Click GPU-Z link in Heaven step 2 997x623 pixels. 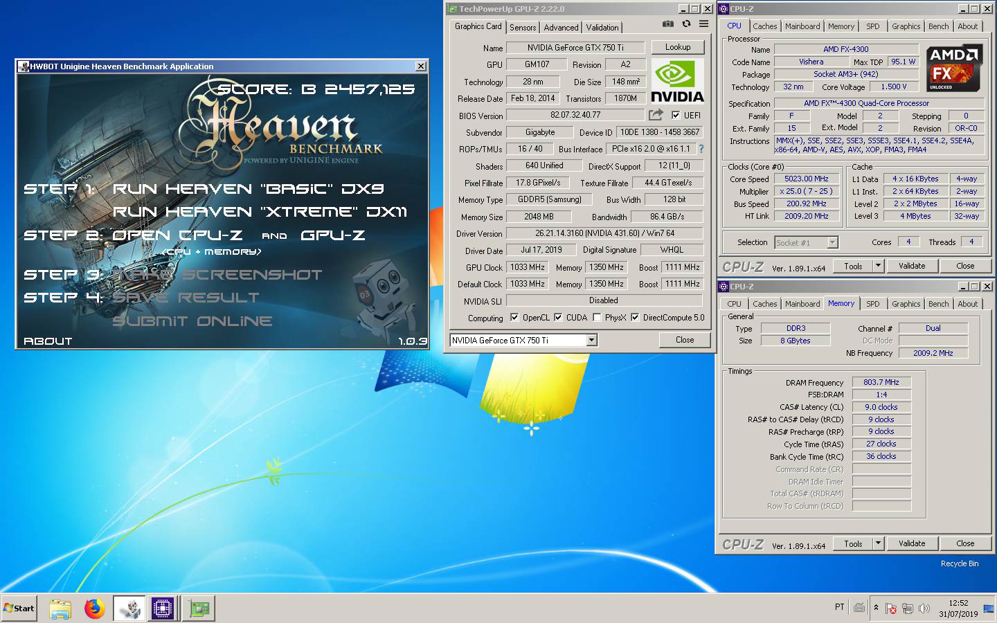point(333,235)
